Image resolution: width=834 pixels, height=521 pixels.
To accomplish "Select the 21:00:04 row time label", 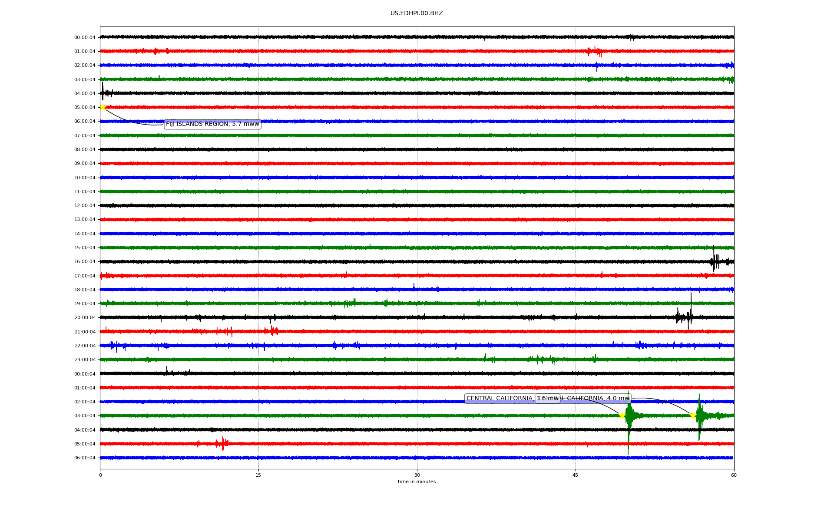I will point(85,332).
